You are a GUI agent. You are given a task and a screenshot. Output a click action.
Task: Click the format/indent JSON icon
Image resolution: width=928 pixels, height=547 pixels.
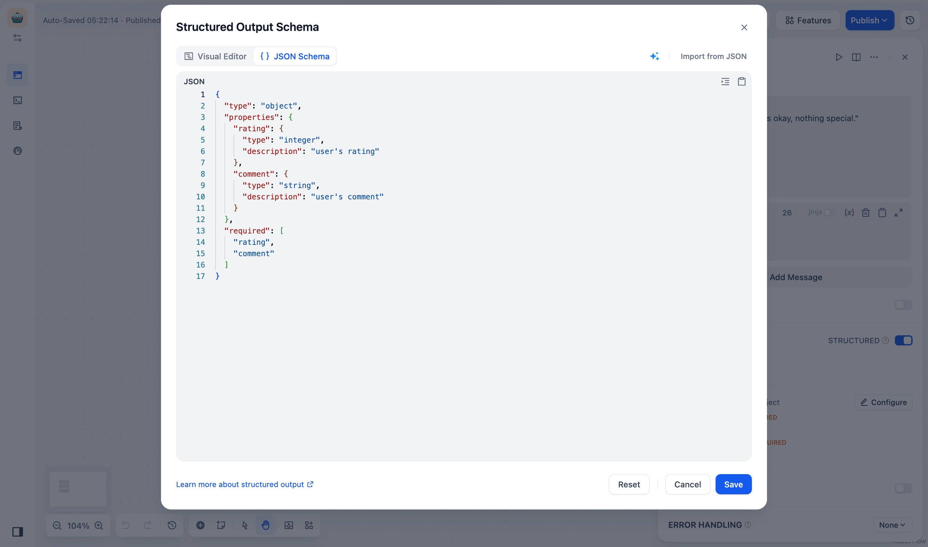tap(725, 82)
